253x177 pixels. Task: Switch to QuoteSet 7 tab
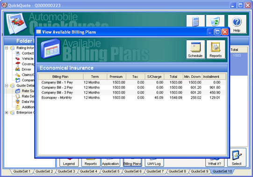[x=155, y=171]
